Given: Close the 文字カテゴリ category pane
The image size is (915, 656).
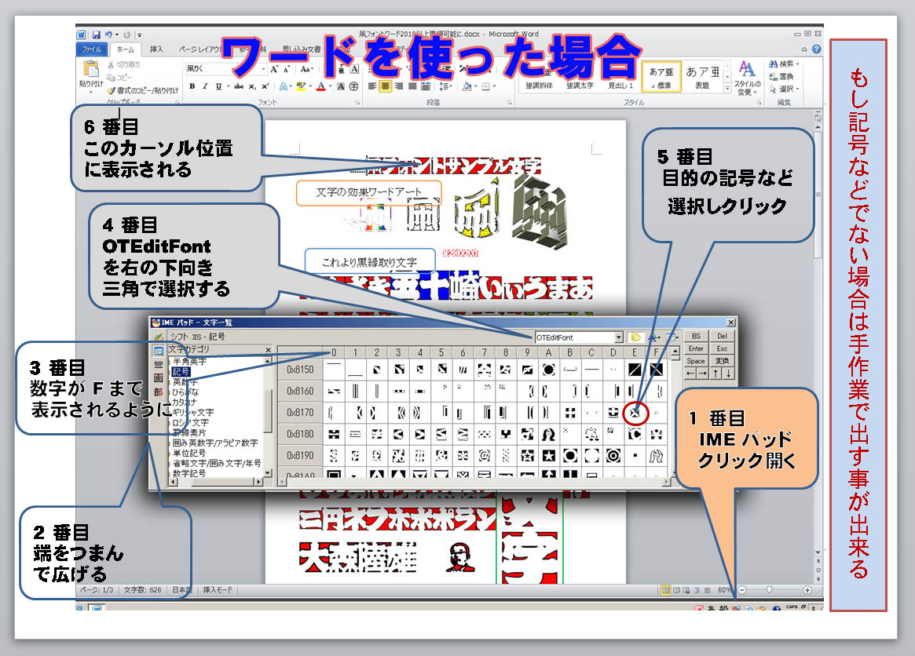Looking at the screenshot, I should 269,350.
